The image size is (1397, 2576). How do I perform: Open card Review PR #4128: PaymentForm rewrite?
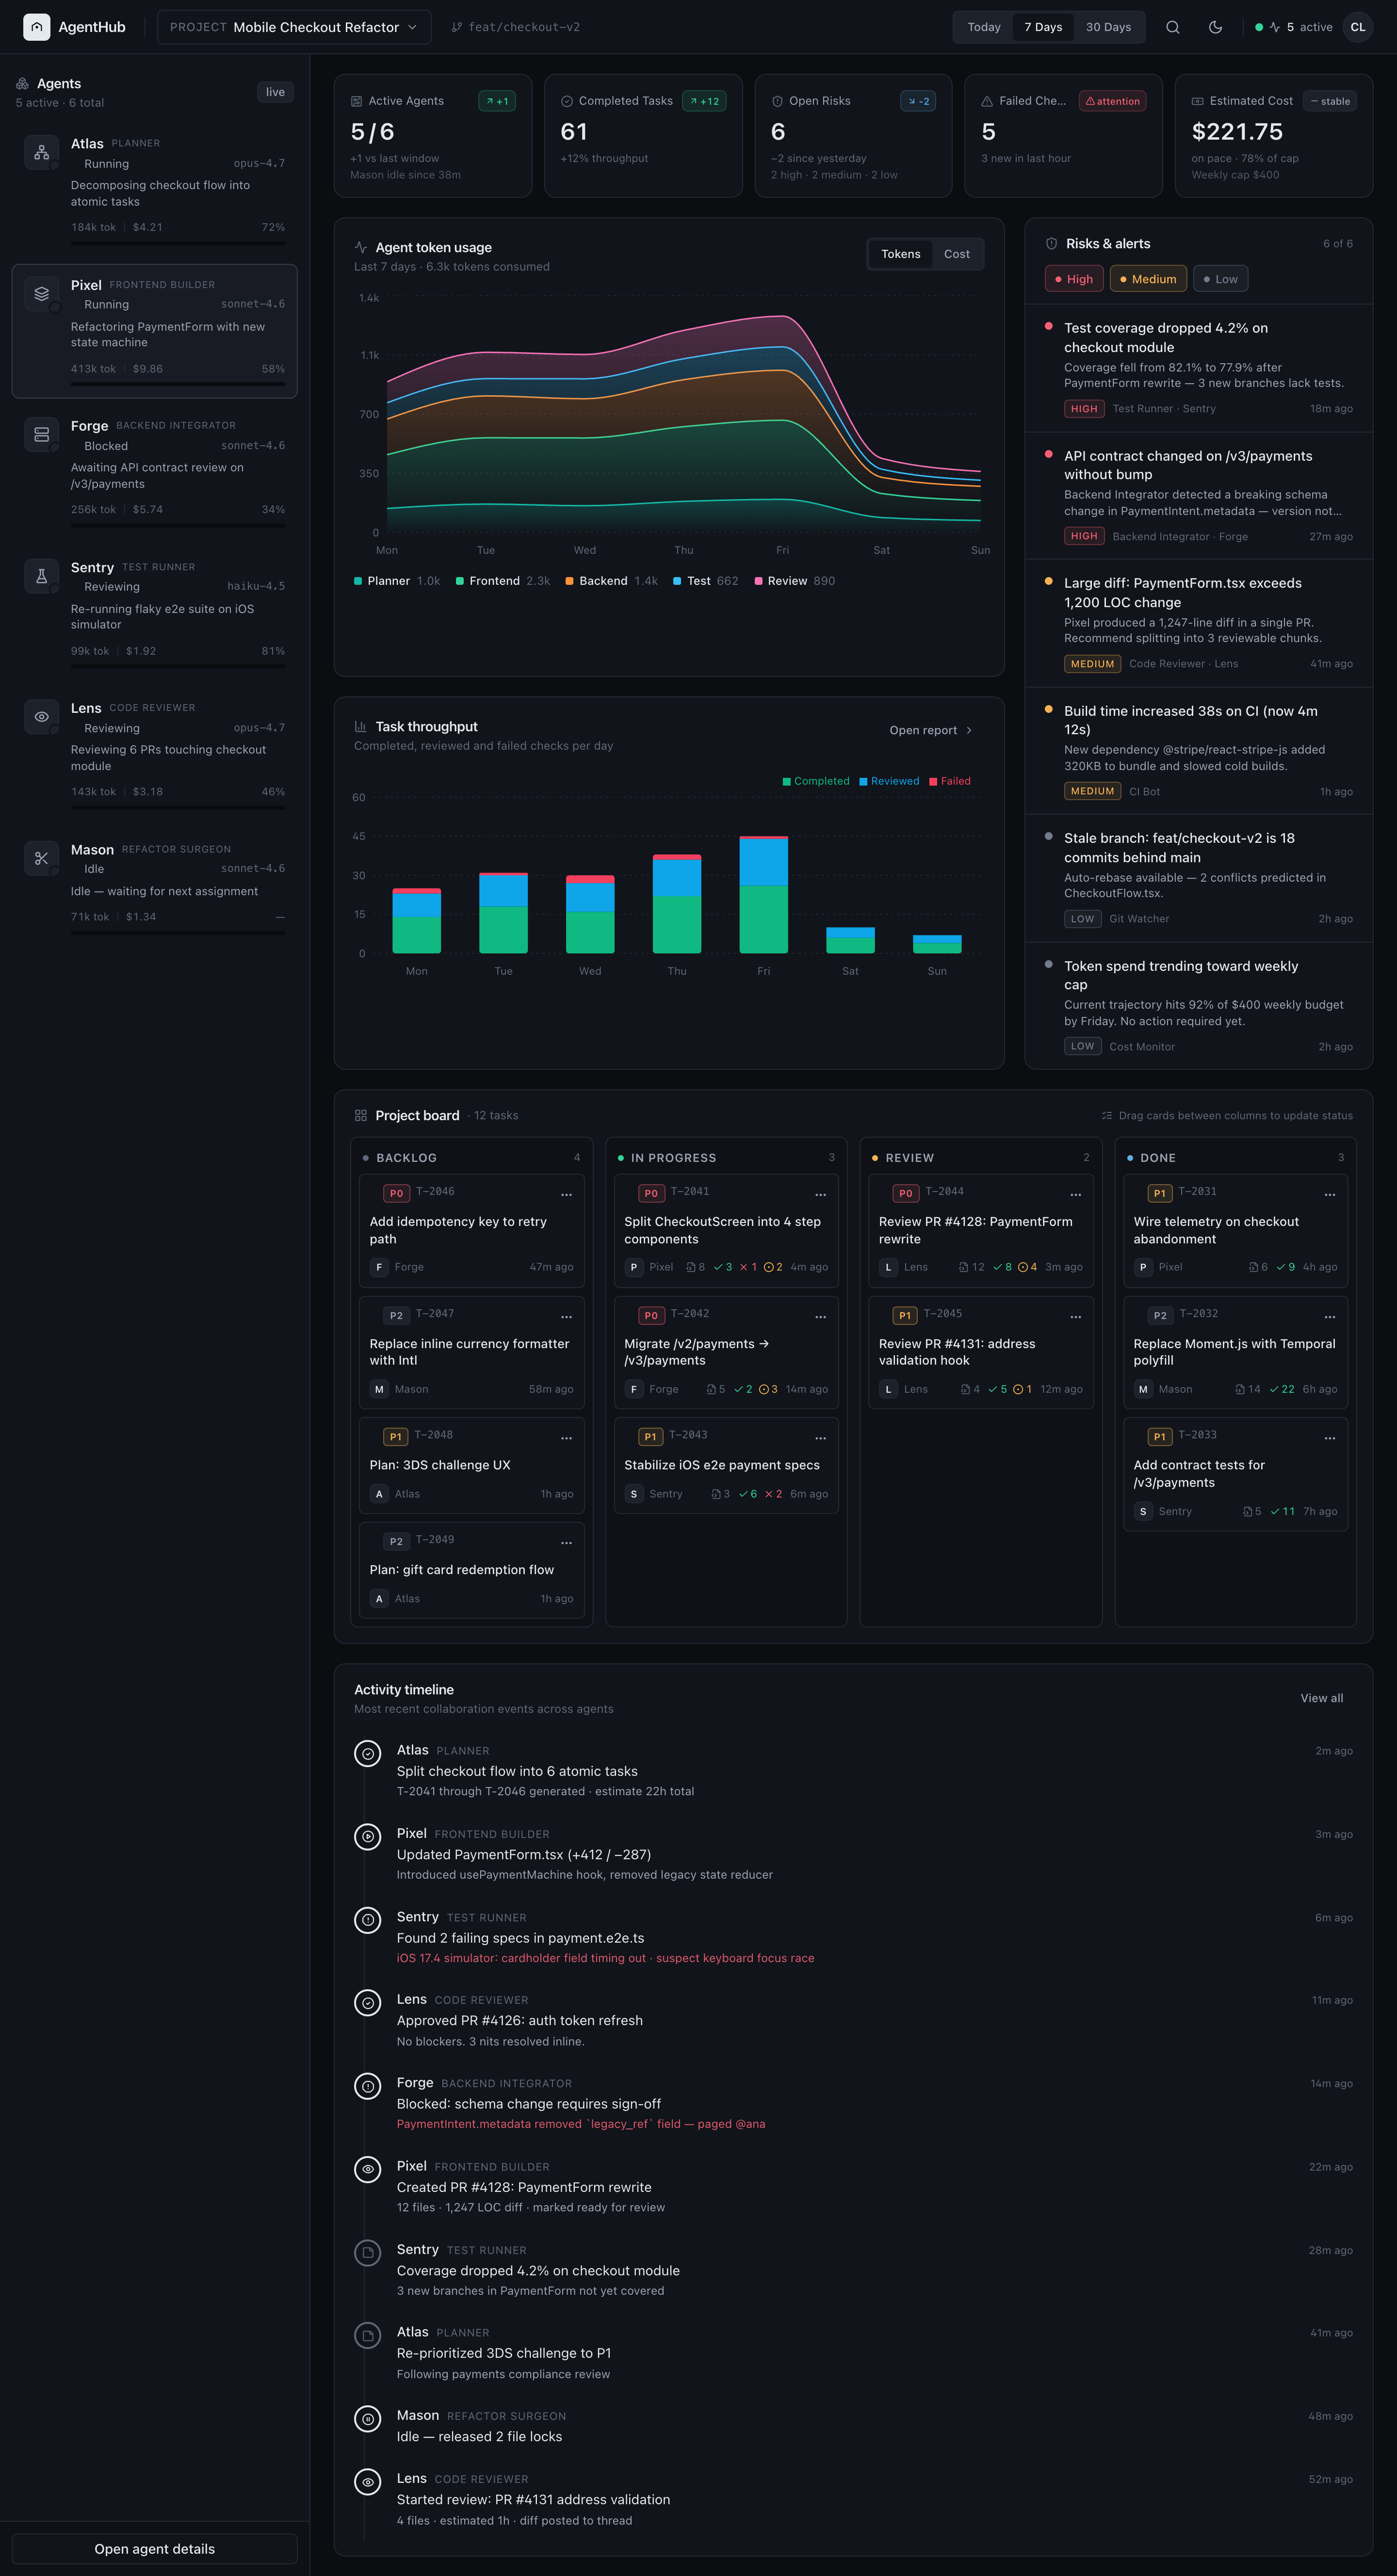coord(980,1230)
